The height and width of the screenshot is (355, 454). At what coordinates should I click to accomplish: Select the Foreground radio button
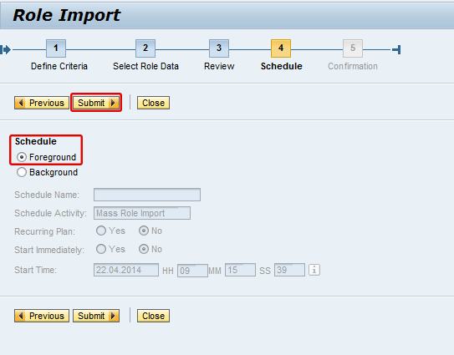[x=22, y=157]
